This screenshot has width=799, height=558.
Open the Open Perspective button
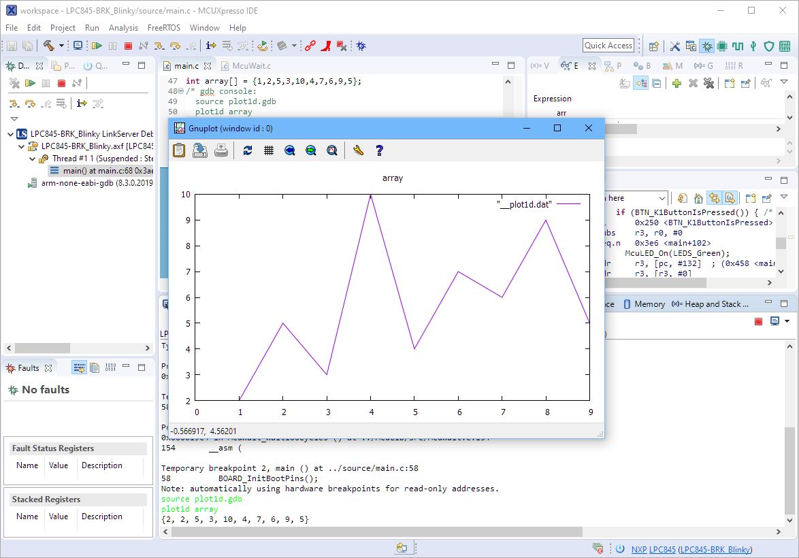click(654, 46)
